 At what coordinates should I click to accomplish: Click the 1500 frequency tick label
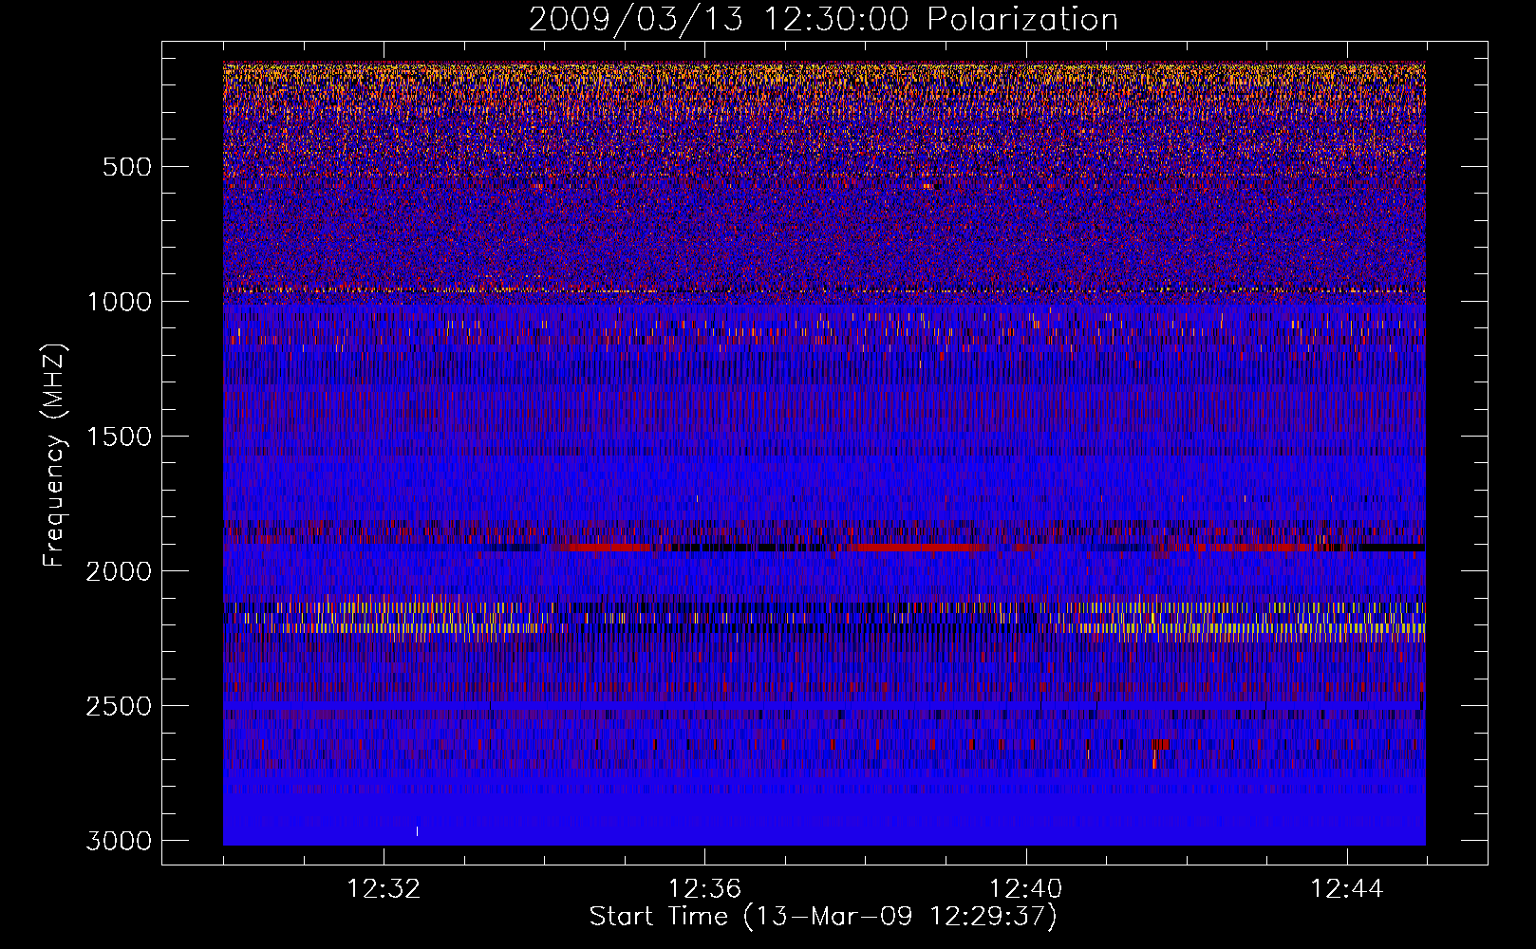coord(119,437)
